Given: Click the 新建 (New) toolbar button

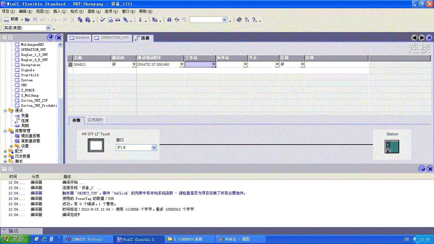Looking at the screenshot, I should (x=11, y=20).
